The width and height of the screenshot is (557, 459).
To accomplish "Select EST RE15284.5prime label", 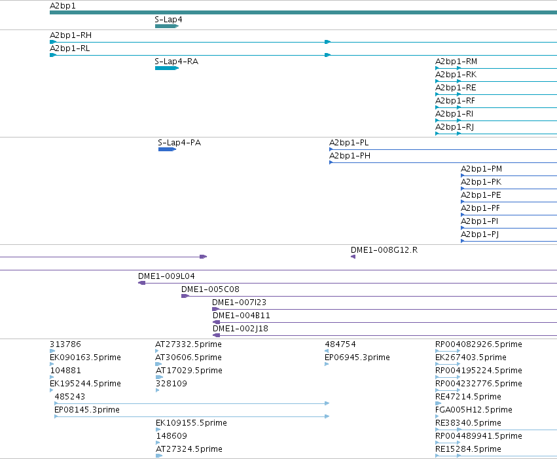I will coord(468,449).
